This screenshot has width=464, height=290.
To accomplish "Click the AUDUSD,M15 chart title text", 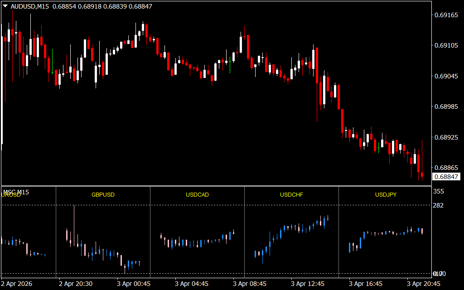I will click(x=30, y=6).
